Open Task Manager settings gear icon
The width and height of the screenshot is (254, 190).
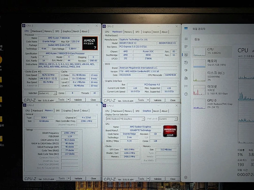click(x=186, y=177)
